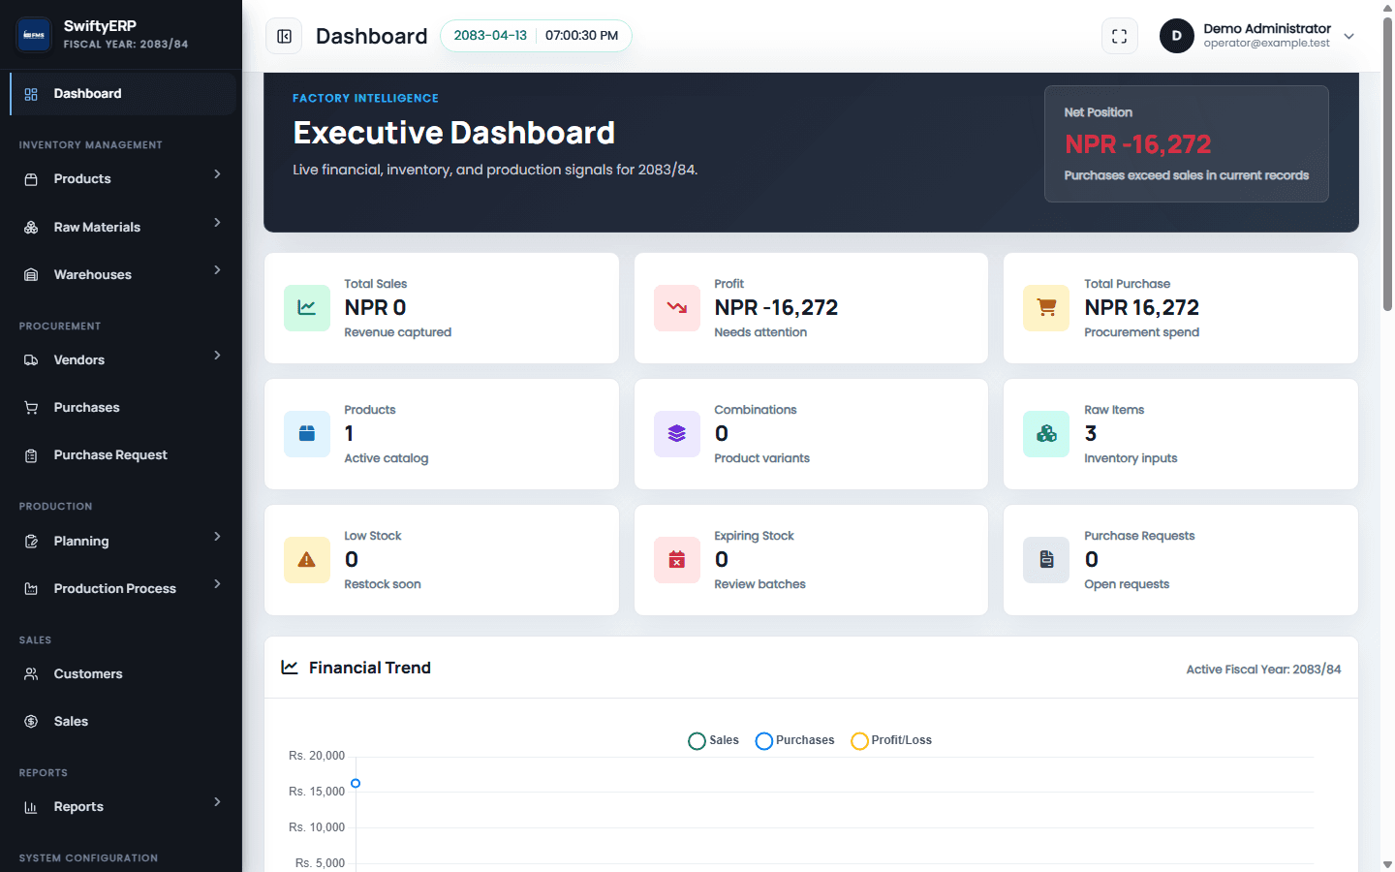Click the Products card blue box icon
This screenshot has height=872, width=1395.
pyautogui.click(x=307, y=434)
